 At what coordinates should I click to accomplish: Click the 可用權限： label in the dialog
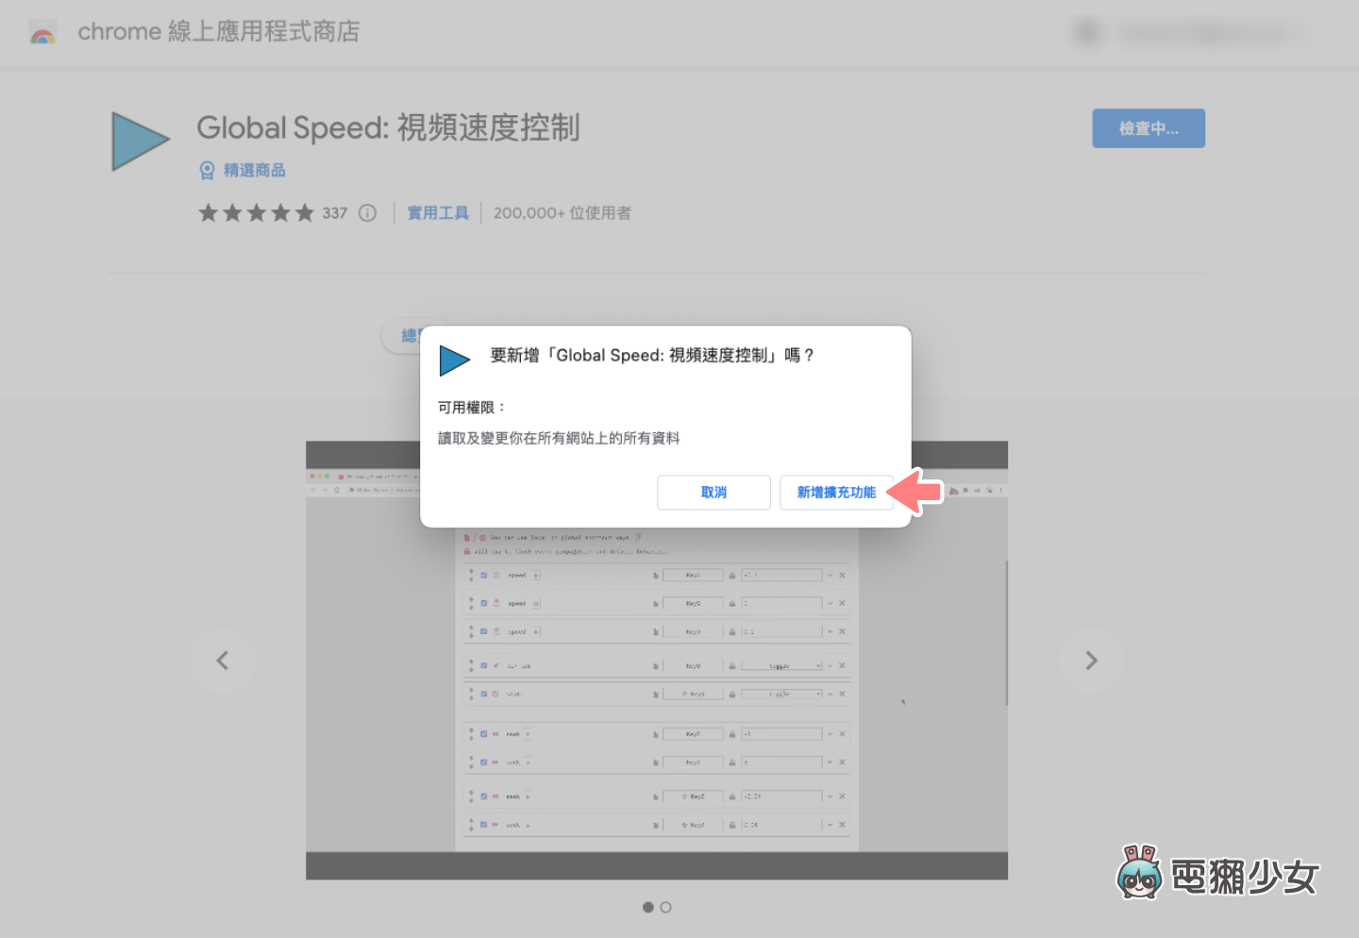[472, 408]
